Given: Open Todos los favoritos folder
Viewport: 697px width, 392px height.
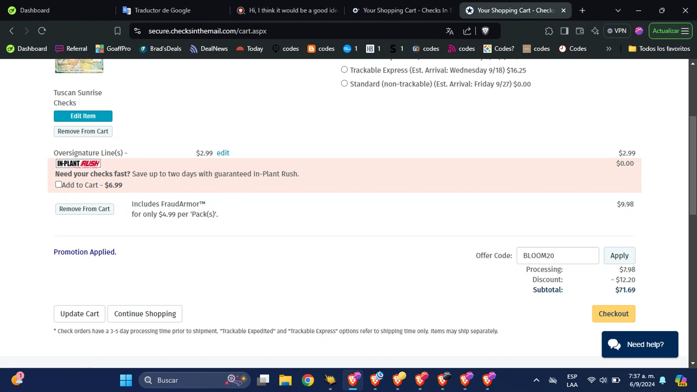Looking at the screenshot, I should (x=659, y=49).
